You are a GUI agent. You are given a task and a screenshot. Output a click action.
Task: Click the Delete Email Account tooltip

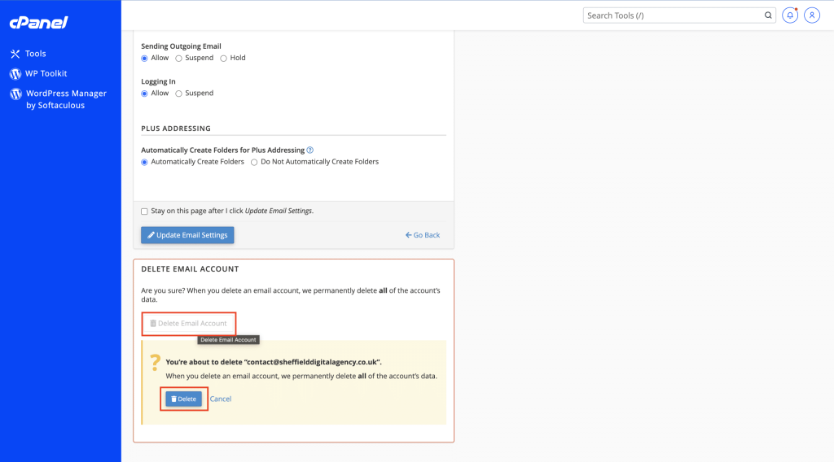(x=228, y=340)
